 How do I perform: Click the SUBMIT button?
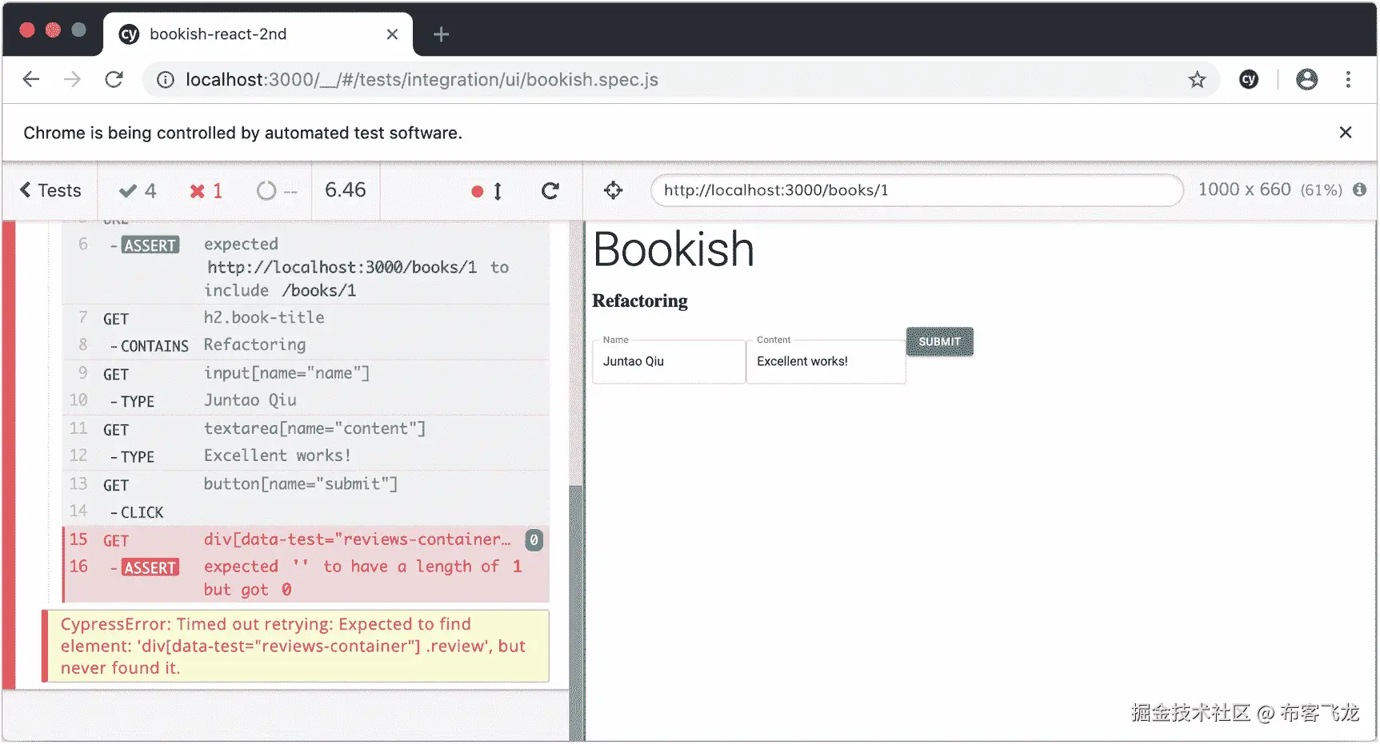click(939, 341)
